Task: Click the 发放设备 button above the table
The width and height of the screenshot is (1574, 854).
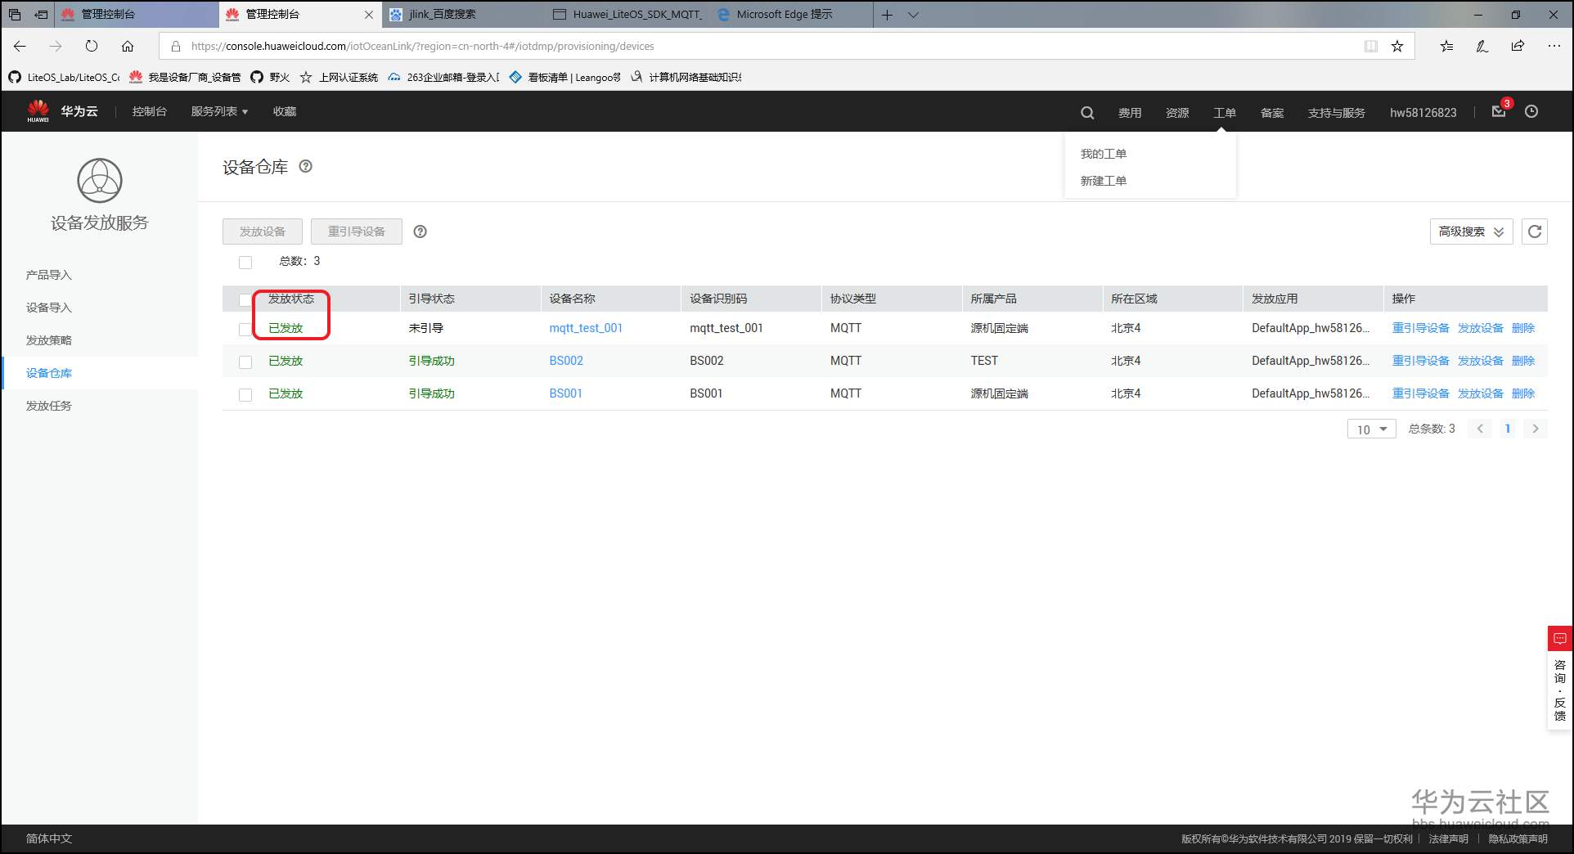Action: pos(263,231)
